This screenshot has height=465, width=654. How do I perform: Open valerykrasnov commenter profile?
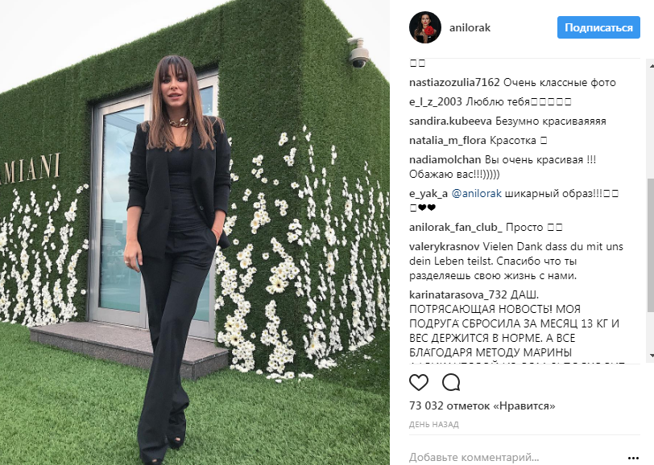click(x=445, y=247)
